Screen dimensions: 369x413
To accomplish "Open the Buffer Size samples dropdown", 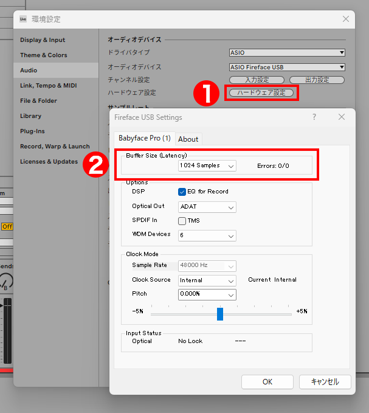I will [207, 165].
